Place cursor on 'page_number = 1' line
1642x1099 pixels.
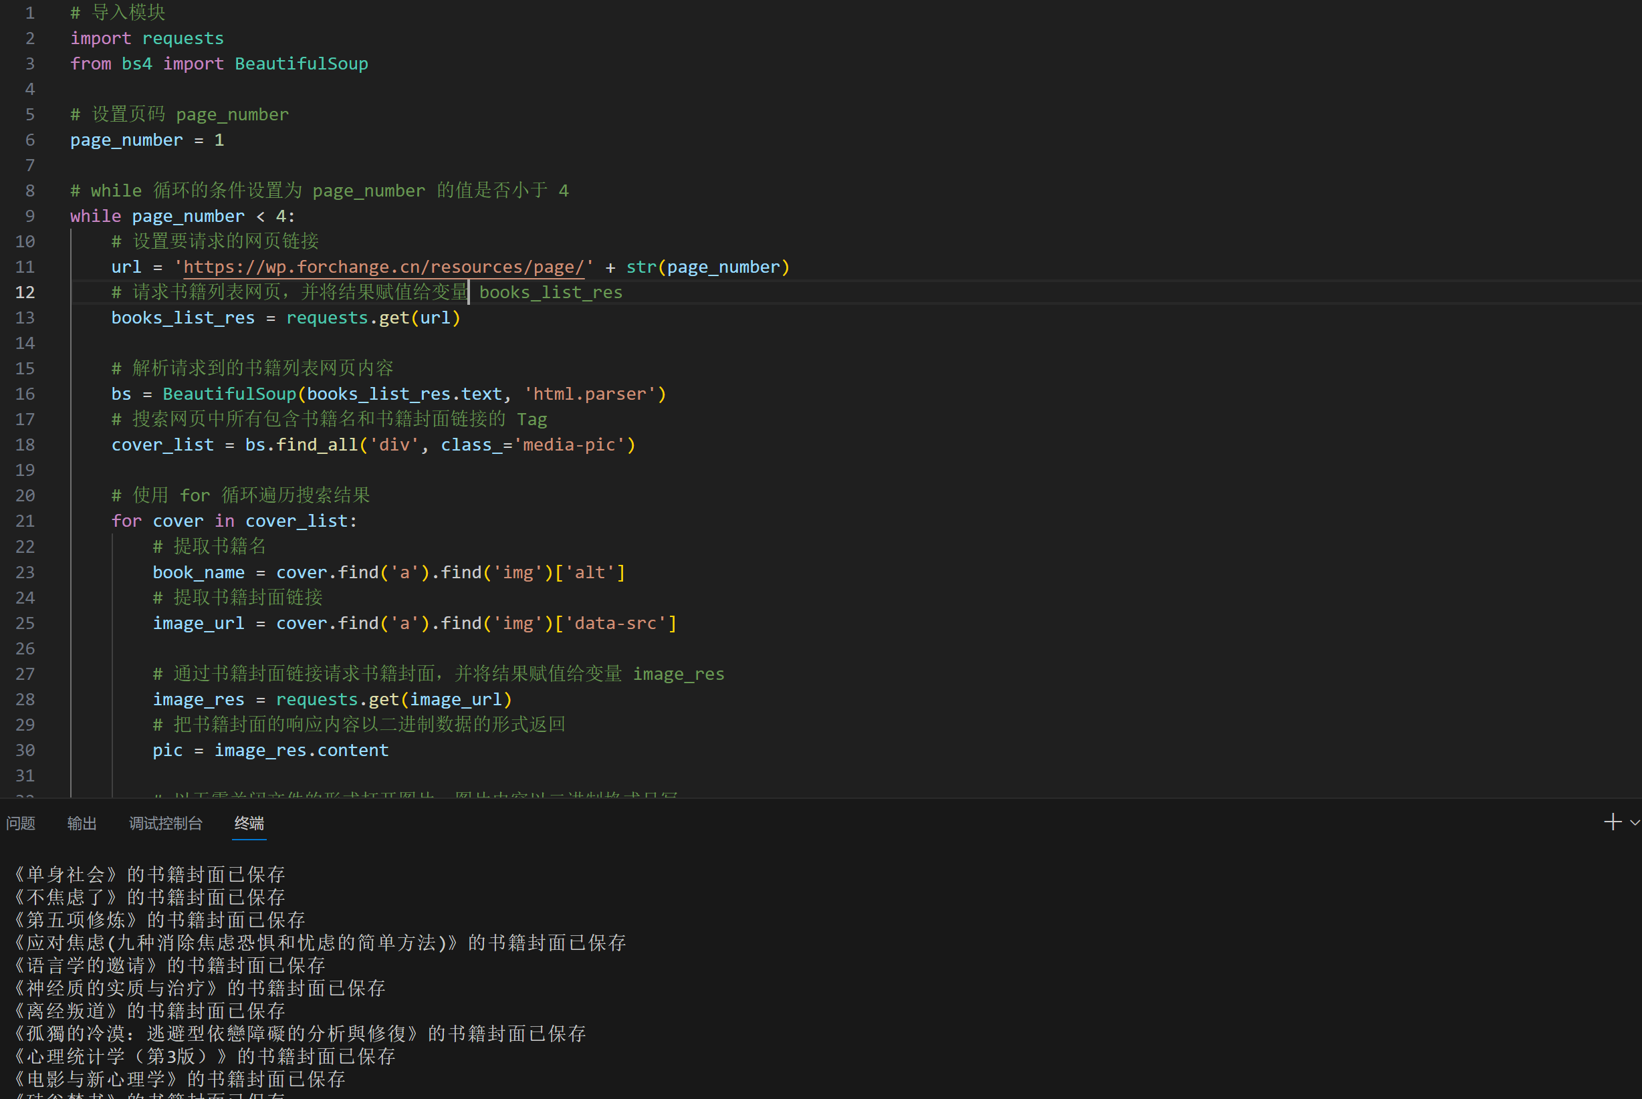pos(147,140)
